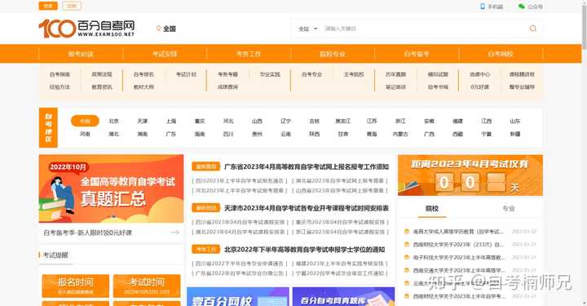
Task: Open 自考专业 submenu link
Action: pyautogui.click(x=311, y=74)
